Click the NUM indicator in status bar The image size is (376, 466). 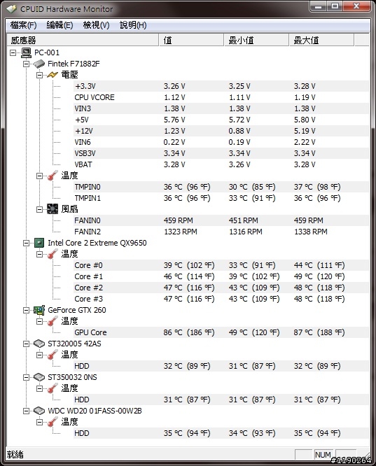(x=323, y=455)
